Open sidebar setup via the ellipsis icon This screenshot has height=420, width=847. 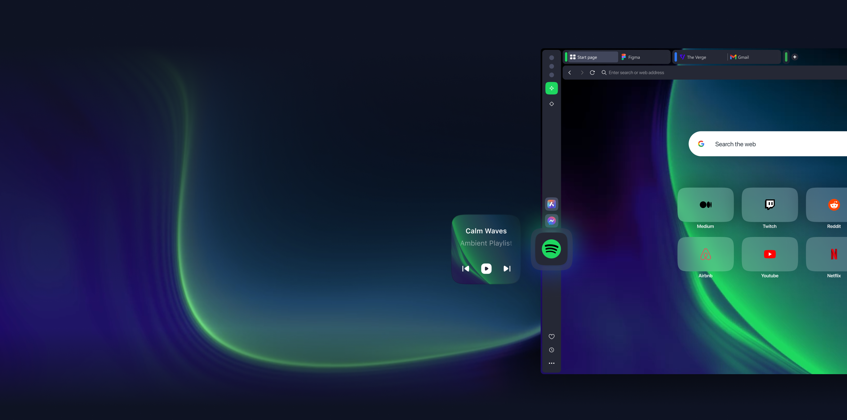pyautogui.click(x=552, y=363)
